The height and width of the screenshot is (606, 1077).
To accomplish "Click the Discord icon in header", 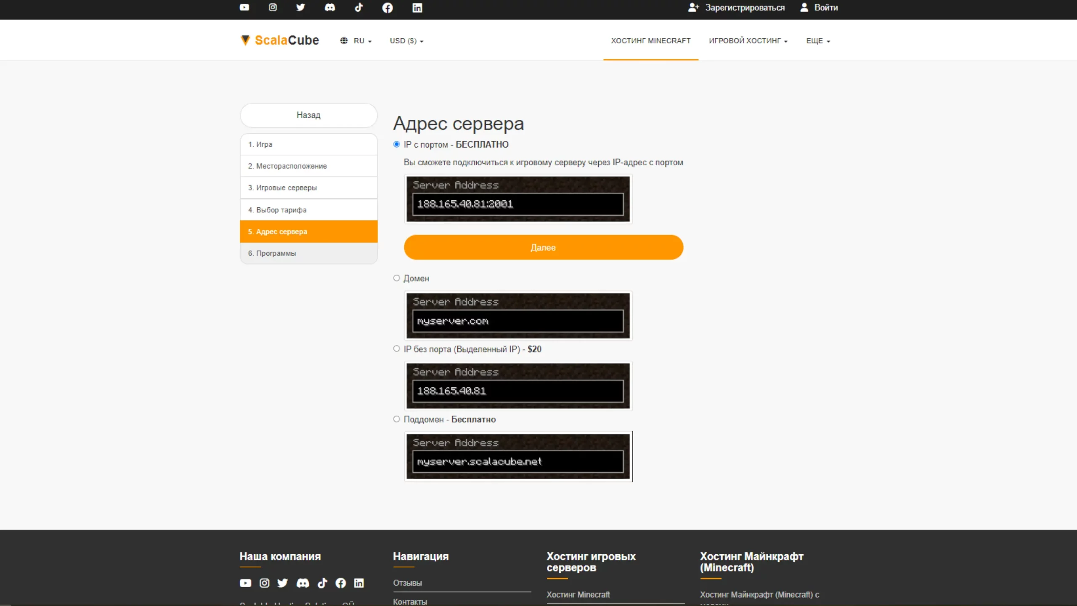I will [x=330, y=8].
